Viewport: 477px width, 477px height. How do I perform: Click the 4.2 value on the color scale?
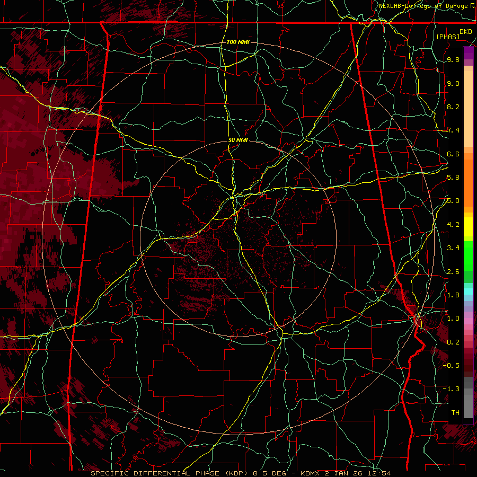click(453, 225)
